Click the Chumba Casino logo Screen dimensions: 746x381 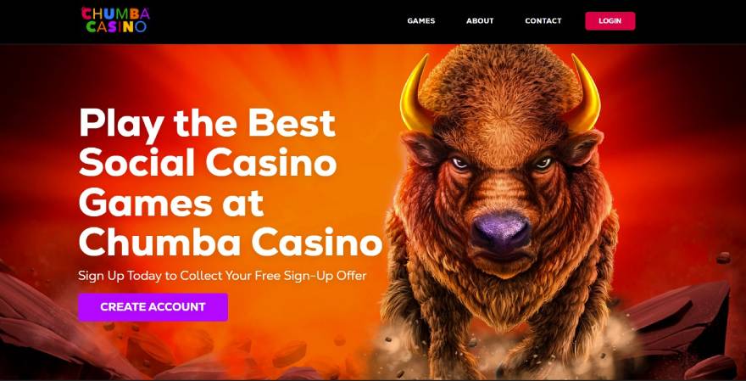point(115,20)
